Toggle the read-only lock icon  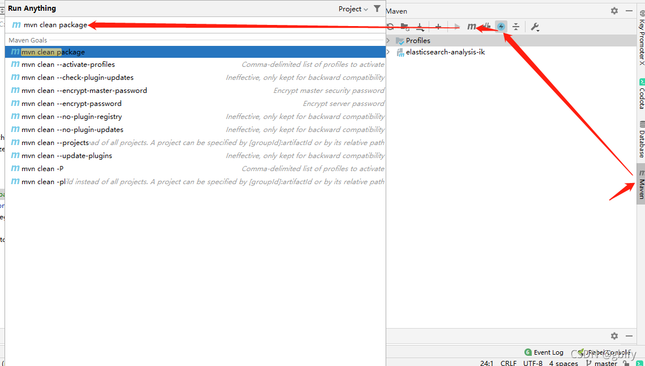coord(626,364)
